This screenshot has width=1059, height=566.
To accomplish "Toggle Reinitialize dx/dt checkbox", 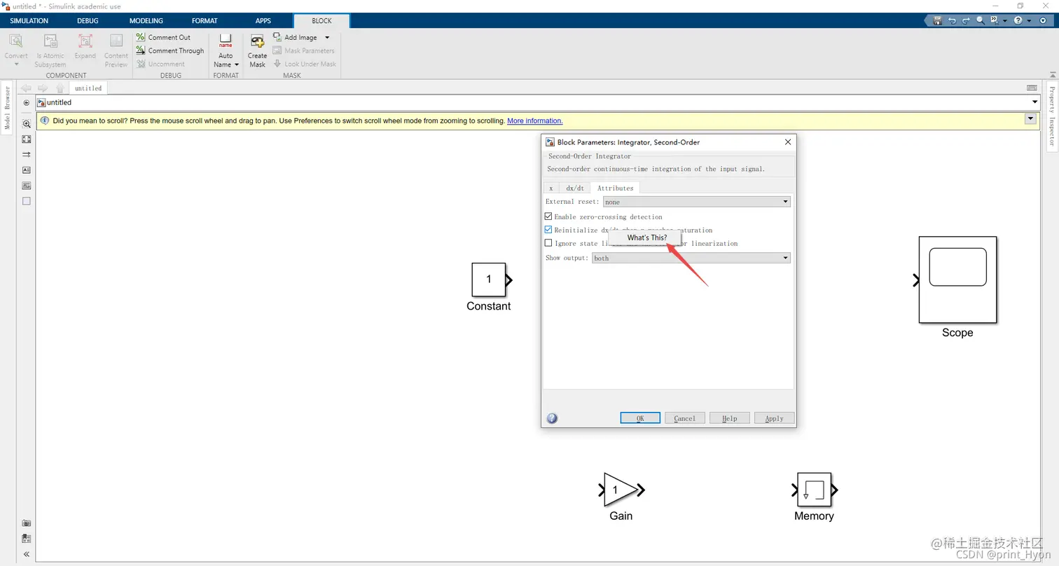I will coord(548,230).
